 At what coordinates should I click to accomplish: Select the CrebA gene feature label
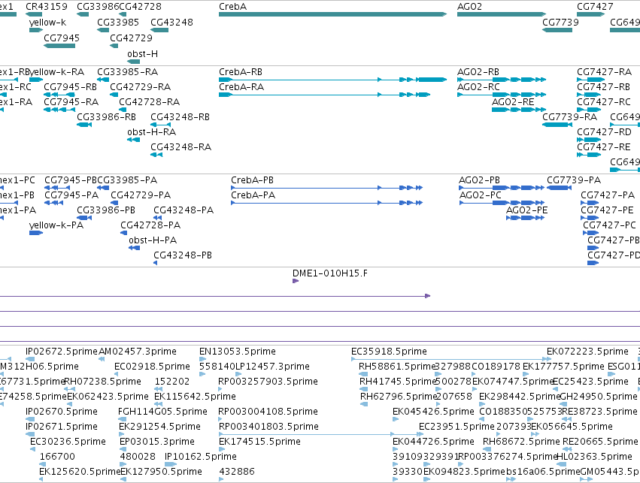(232, 7)
